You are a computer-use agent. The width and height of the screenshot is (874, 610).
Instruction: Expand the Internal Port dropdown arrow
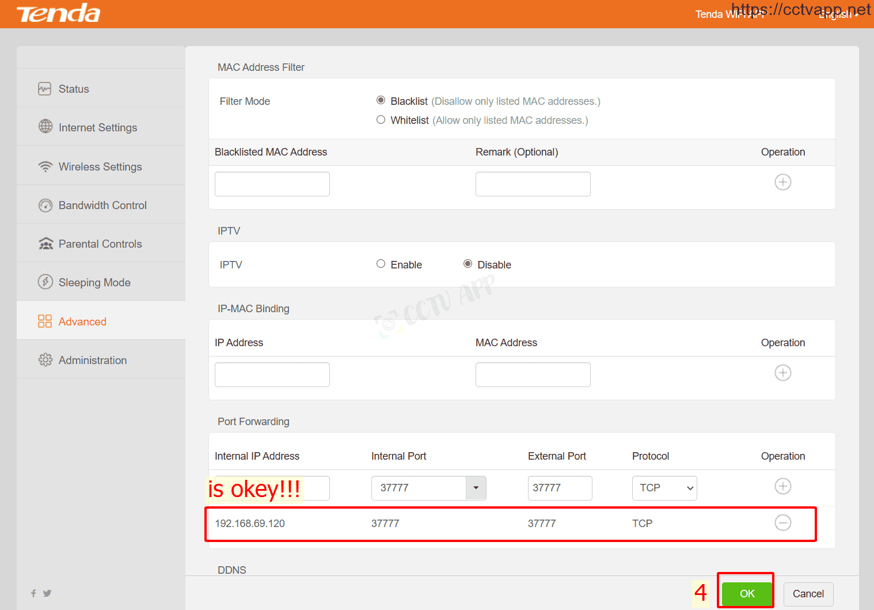click(476, 488)
